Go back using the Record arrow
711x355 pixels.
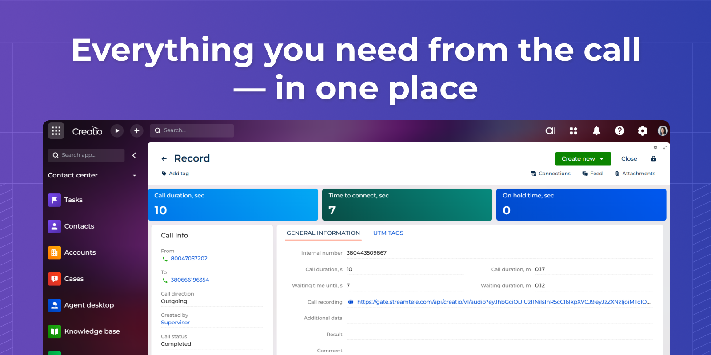tap(164, 159)
